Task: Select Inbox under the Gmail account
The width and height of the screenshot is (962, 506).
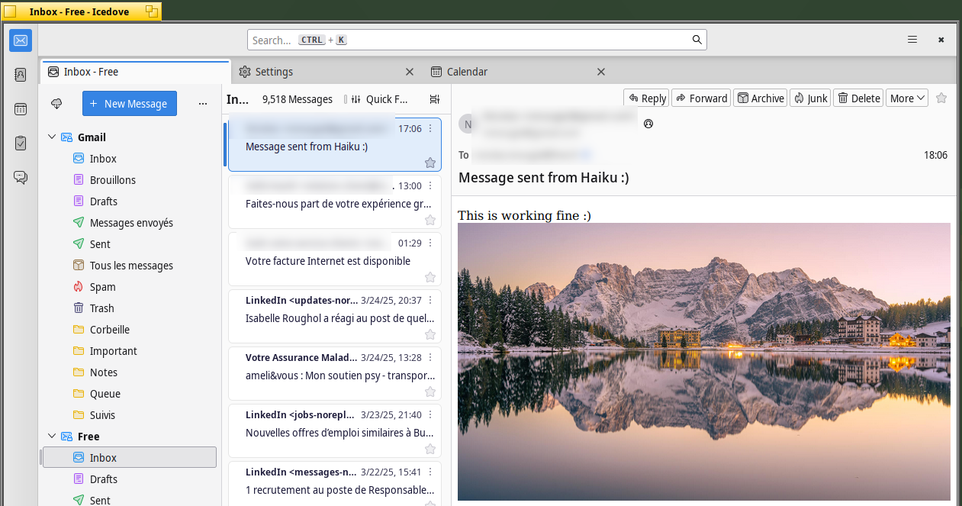Action: click(x=130, y=159)
